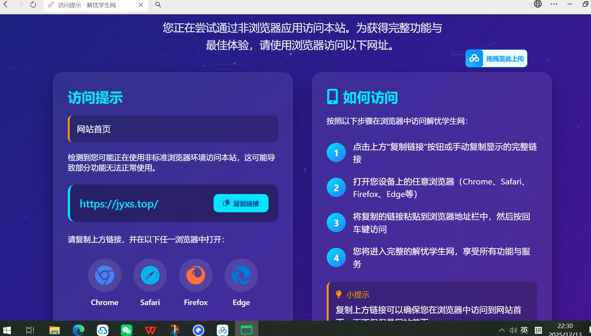Toggle the 拼 IME mode indicator

click(x=538, y=330)
